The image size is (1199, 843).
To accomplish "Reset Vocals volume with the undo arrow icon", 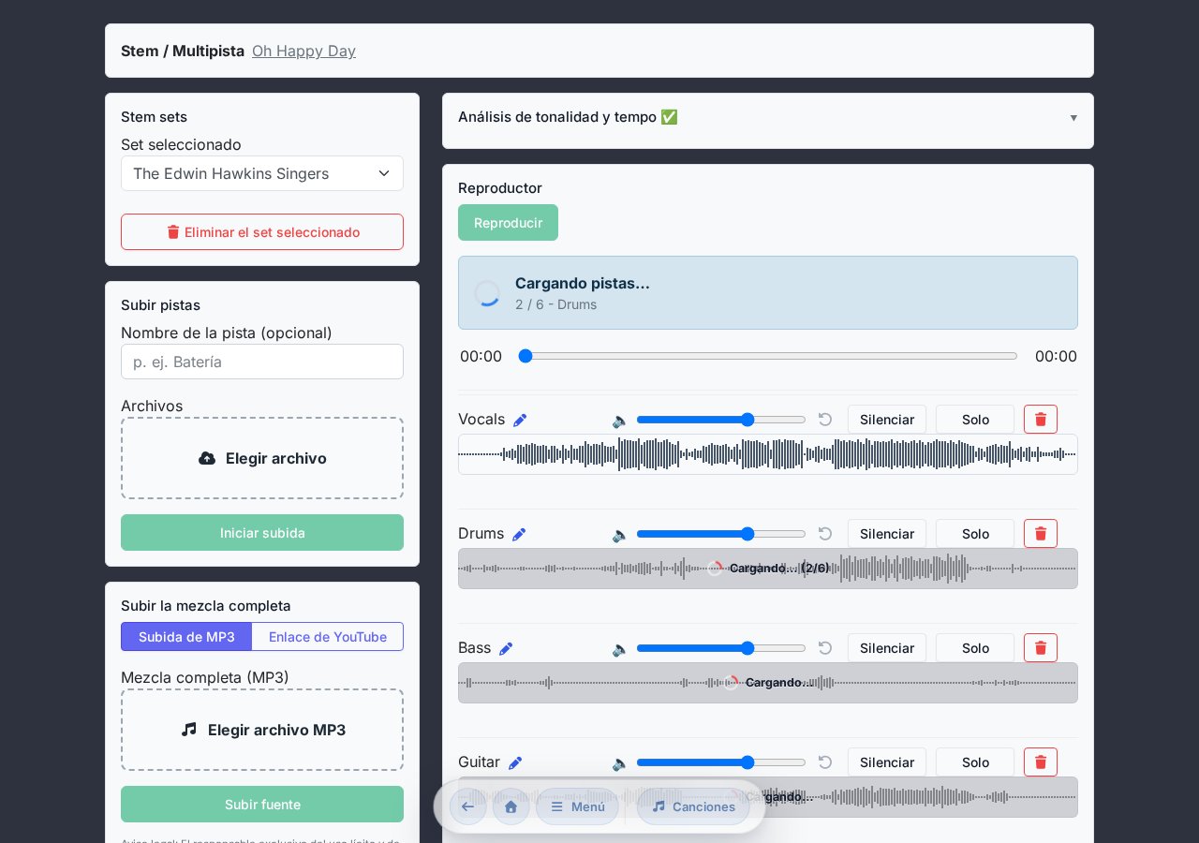I will click(825, 419).
